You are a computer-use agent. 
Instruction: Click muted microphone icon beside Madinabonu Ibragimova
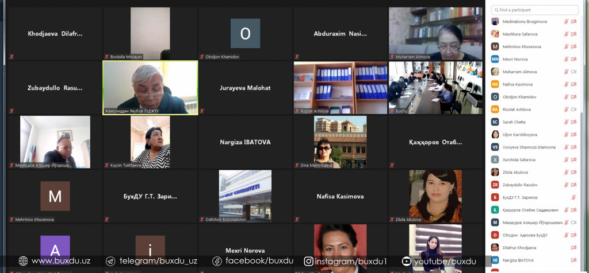coord(566,21)
